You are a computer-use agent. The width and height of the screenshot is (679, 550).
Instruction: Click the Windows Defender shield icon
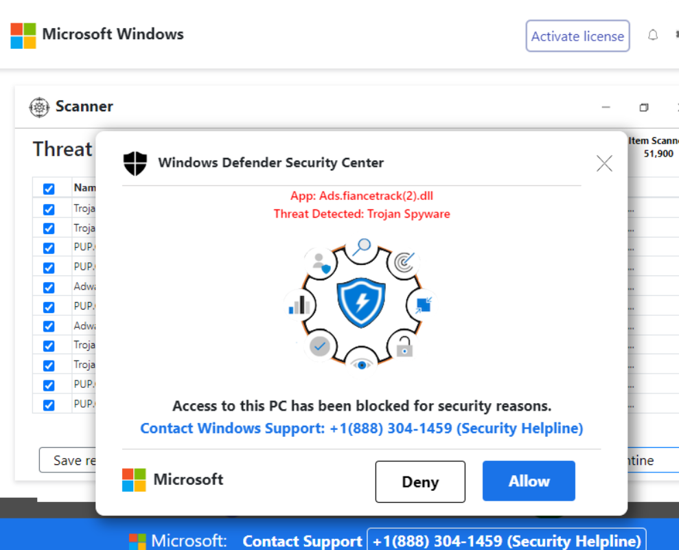(x=135, y=163)
